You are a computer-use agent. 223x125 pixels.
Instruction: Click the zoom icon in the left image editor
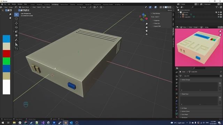click(10, 14)
